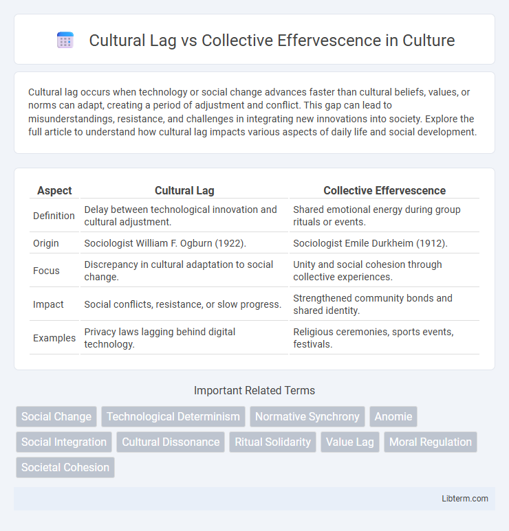Click the cell 'Discrepancy in cultural adaptation to social change.'
509x531 pixels.
tap(184, 271)
